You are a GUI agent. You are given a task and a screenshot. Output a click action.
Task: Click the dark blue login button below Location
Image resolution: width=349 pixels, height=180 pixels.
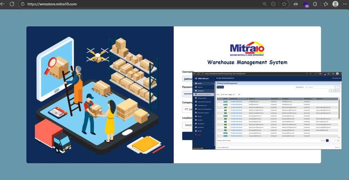[x=188, y=136]
